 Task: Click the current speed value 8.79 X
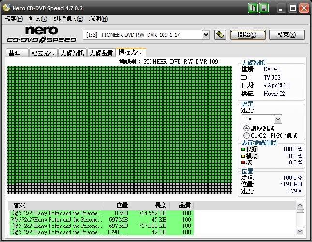click(294, 191)
